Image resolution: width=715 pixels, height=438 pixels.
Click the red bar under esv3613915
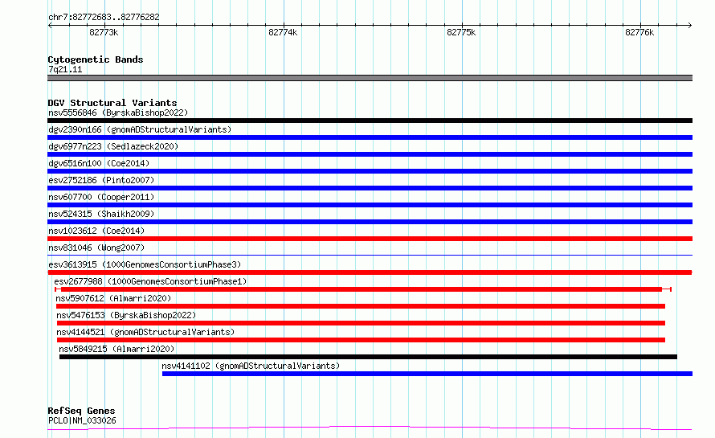(370, 272)
